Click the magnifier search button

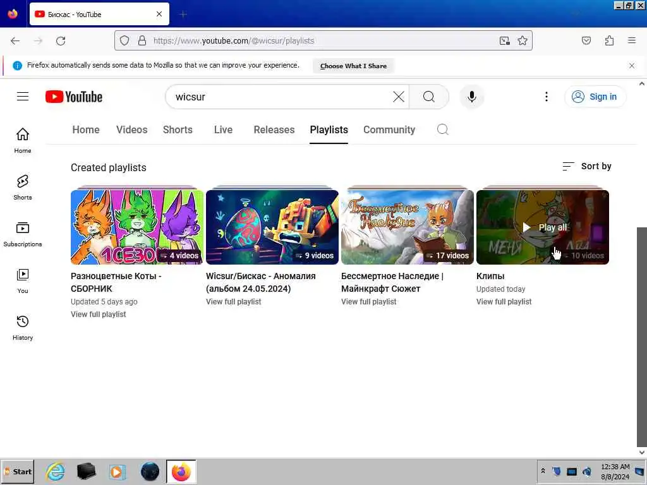click(x=429, y=97)
